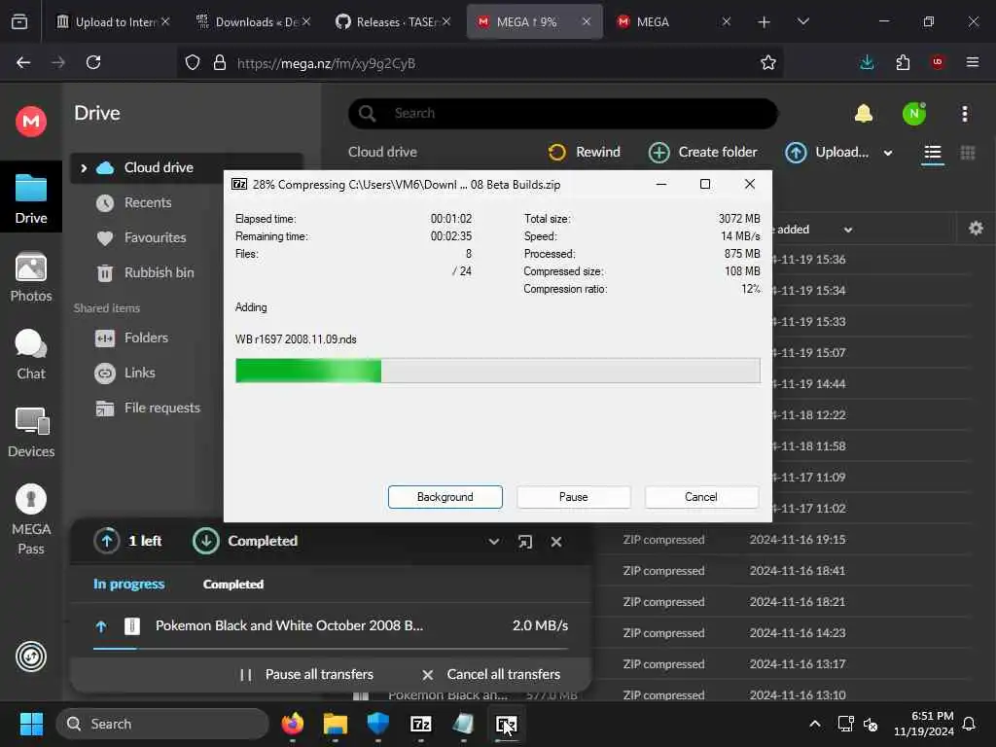Pause all transfers
Viewport: 996px width, 747px height.
click(306, 675)
